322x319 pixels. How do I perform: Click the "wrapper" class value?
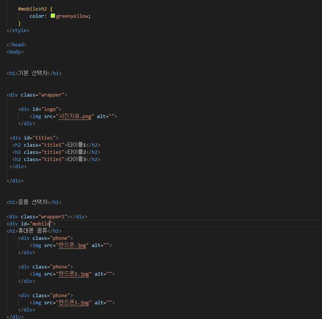point(51,95)
